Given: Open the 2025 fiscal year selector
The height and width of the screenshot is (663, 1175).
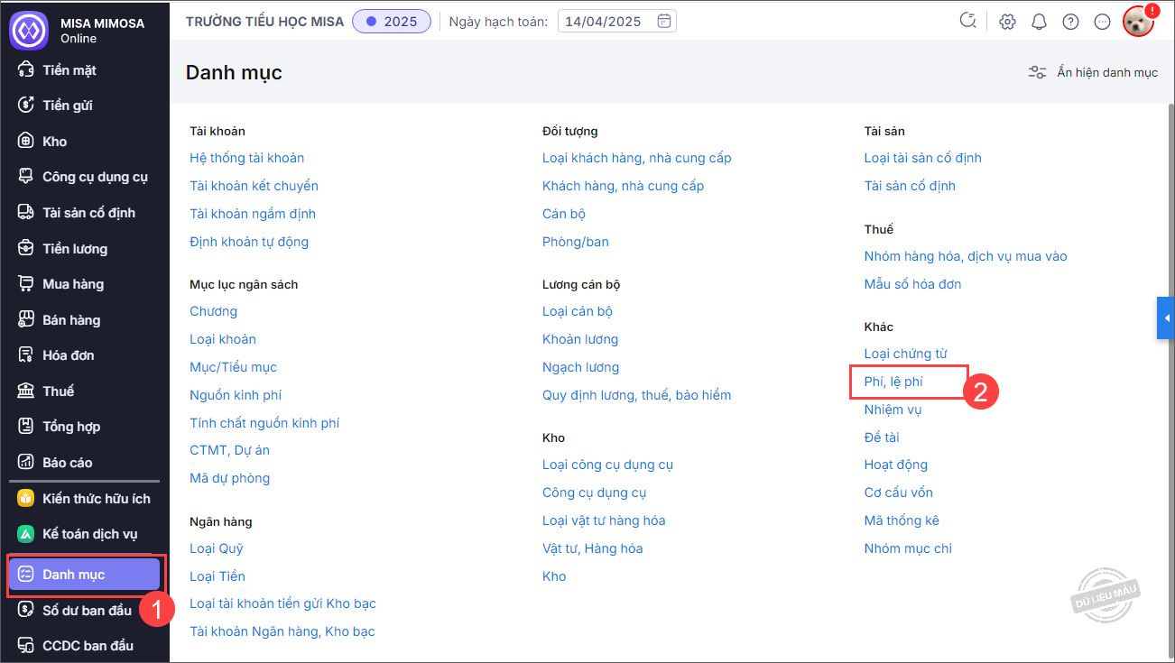Looking at the screenshot, I should [x=392, y=22].
